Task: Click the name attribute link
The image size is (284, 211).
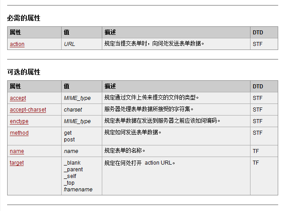Action: (x=17, y=151)
